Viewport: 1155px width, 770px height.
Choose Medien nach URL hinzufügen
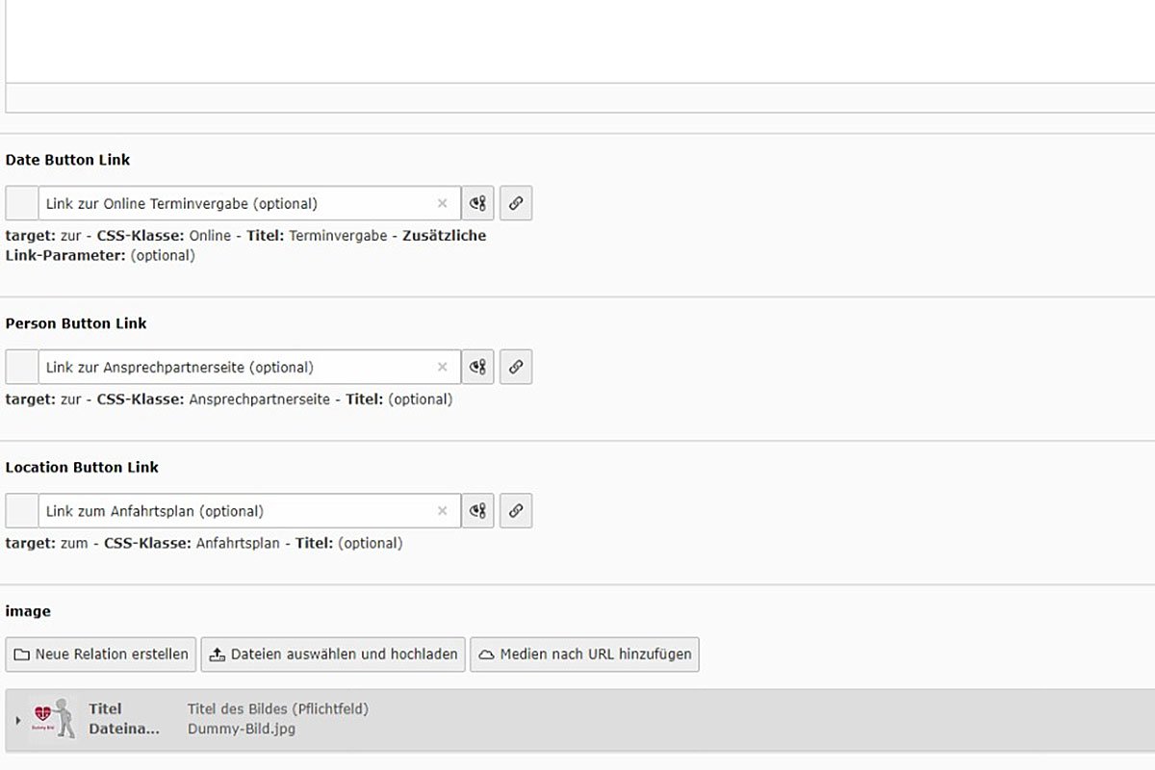point(584,654)
